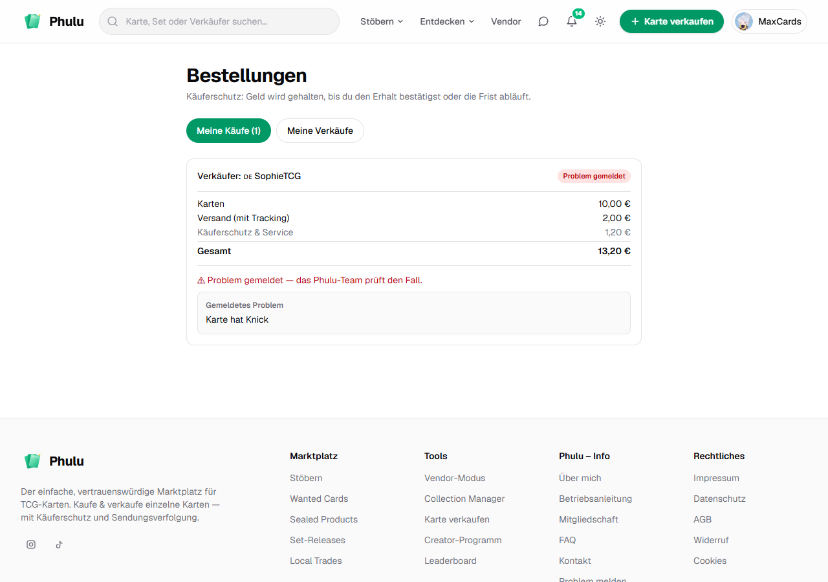Open notifications bell with 14 badge
This screenshot has height=582, width=828.
point(572,21)
